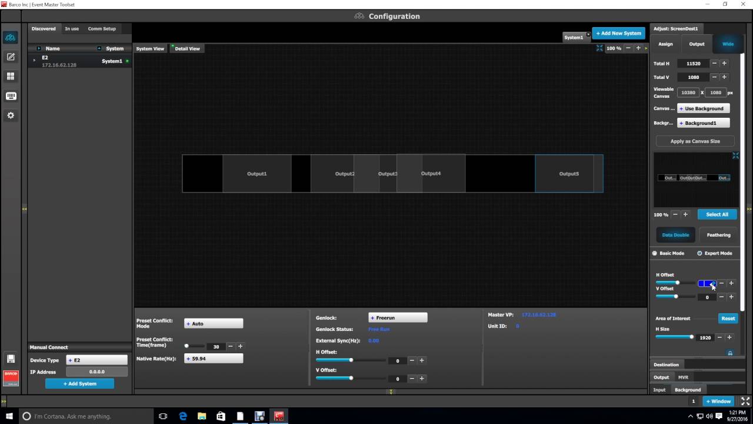Viewport: 753px width, 424px height.
Task: Open the Assign tab in Adjust panel
Action: 665,44
